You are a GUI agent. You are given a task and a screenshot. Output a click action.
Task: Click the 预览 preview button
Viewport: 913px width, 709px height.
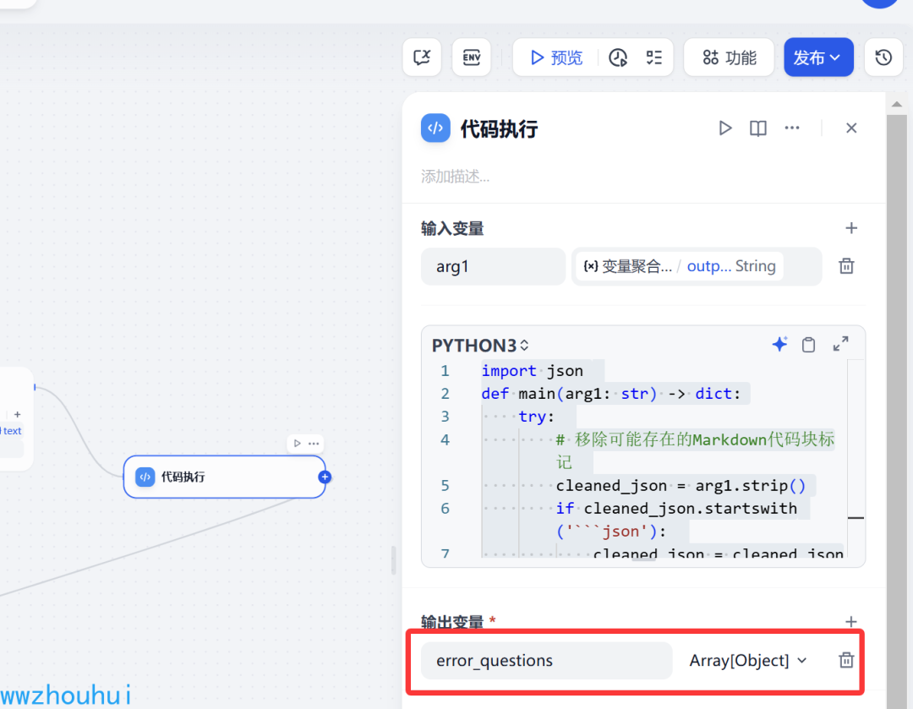pos(555,57)
